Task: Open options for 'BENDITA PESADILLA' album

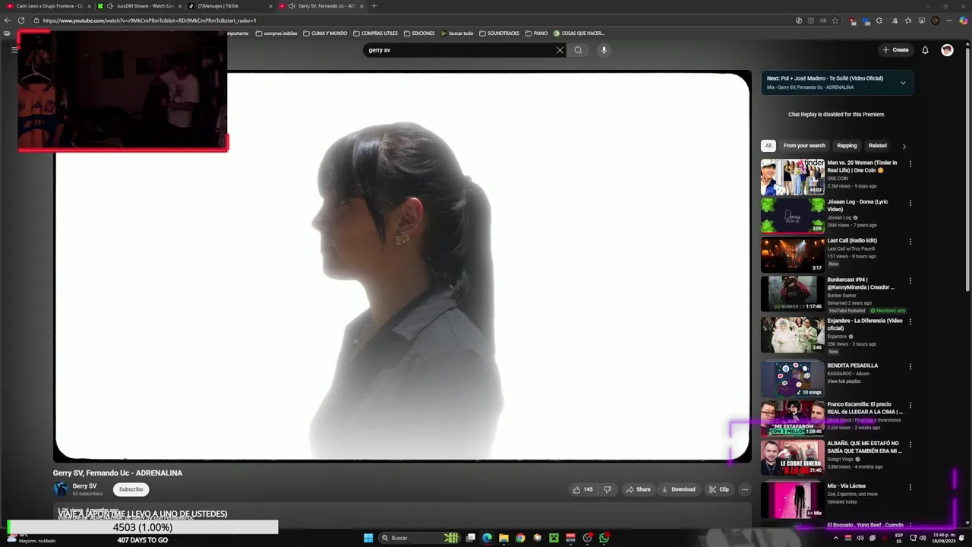Action: [910, 366]
